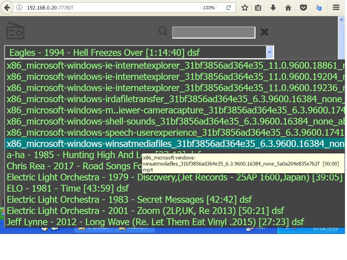Pick a-ha 1985 Hunting High And Low
This screenshot has height=260, width=347.
pos(74,155)
